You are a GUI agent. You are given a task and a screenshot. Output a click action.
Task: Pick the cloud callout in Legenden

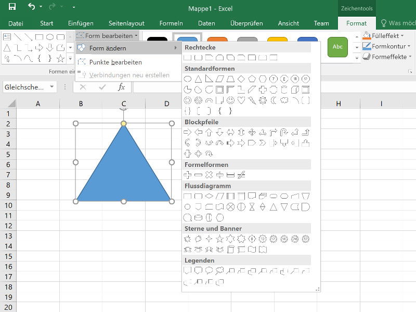pos(219,271)
